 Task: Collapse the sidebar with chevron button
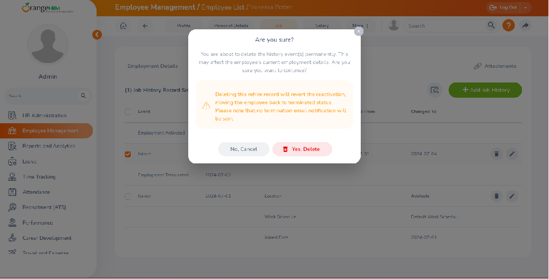pos(97,34)
